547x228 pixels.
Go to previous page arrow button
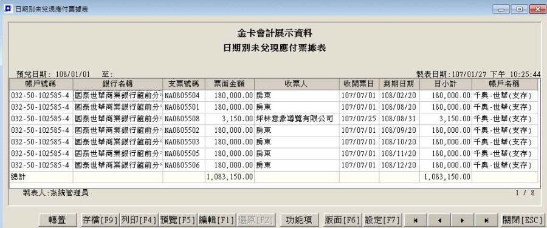pos(439,220)
